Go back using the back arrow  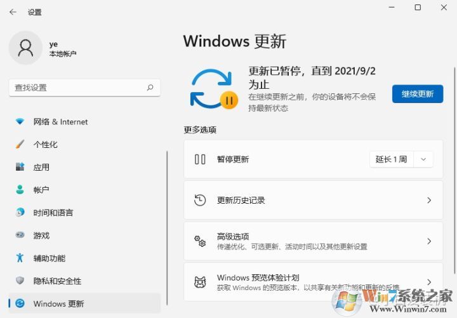coord(13,12)
